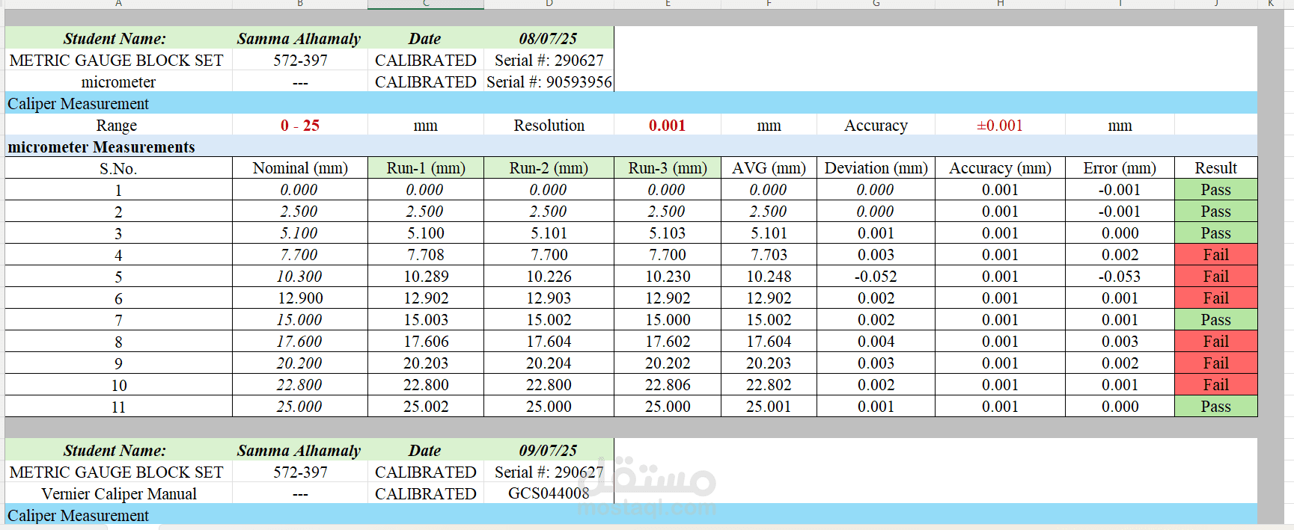Click the red 0 - 25 range value

(x=300, y=125)
